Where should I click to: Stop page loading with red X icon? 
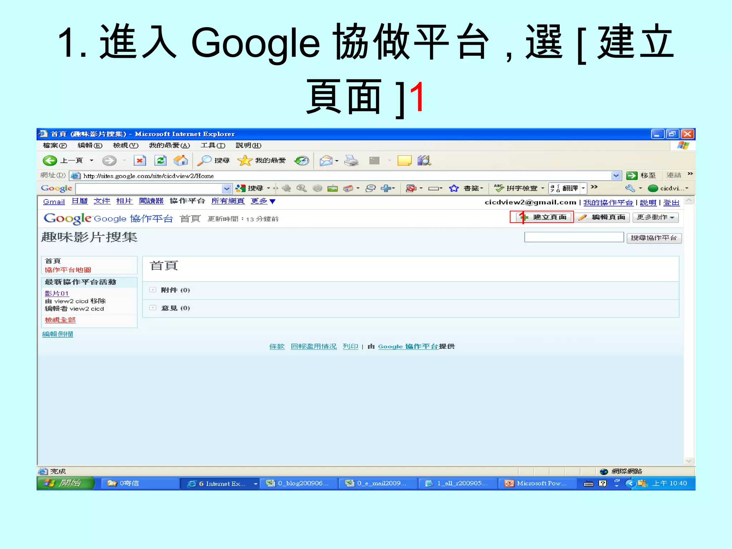pos(140,160)
